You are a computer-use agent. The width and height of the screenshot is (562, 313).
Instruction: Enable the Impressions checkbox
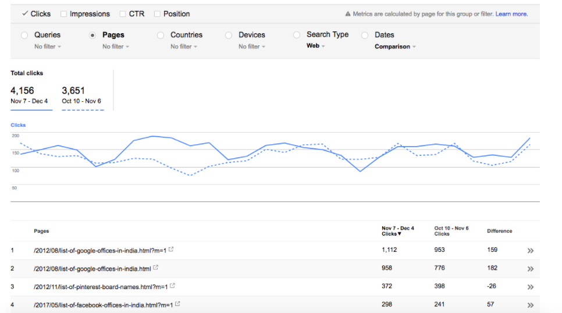click(63, 14)
